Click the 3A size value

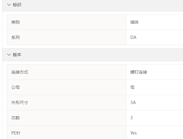(x=133, y=103)
